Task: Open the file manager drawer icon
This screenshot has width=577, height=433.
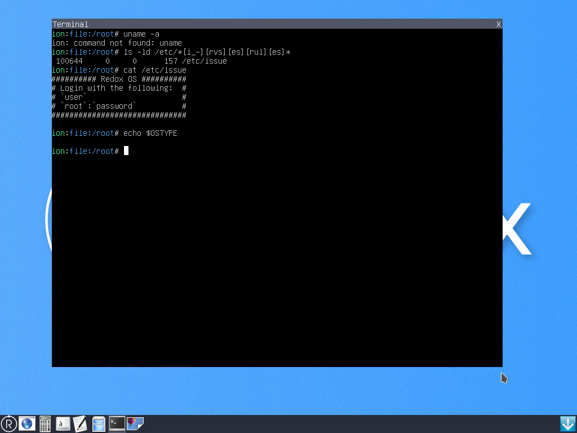Action: pos(99,424)
